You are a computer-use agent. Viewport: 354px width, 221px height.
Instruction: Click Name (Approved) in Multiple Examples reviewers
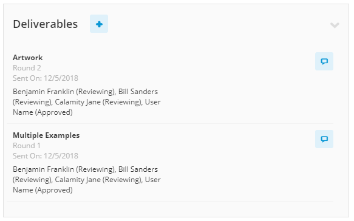(43, 190)
